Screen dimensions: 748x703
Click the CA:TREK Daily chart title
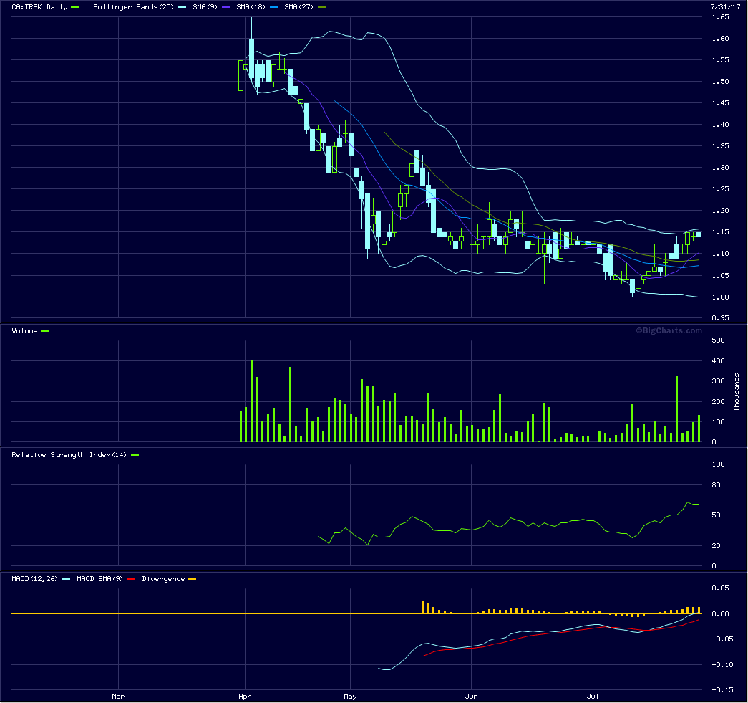coord(39,6)
